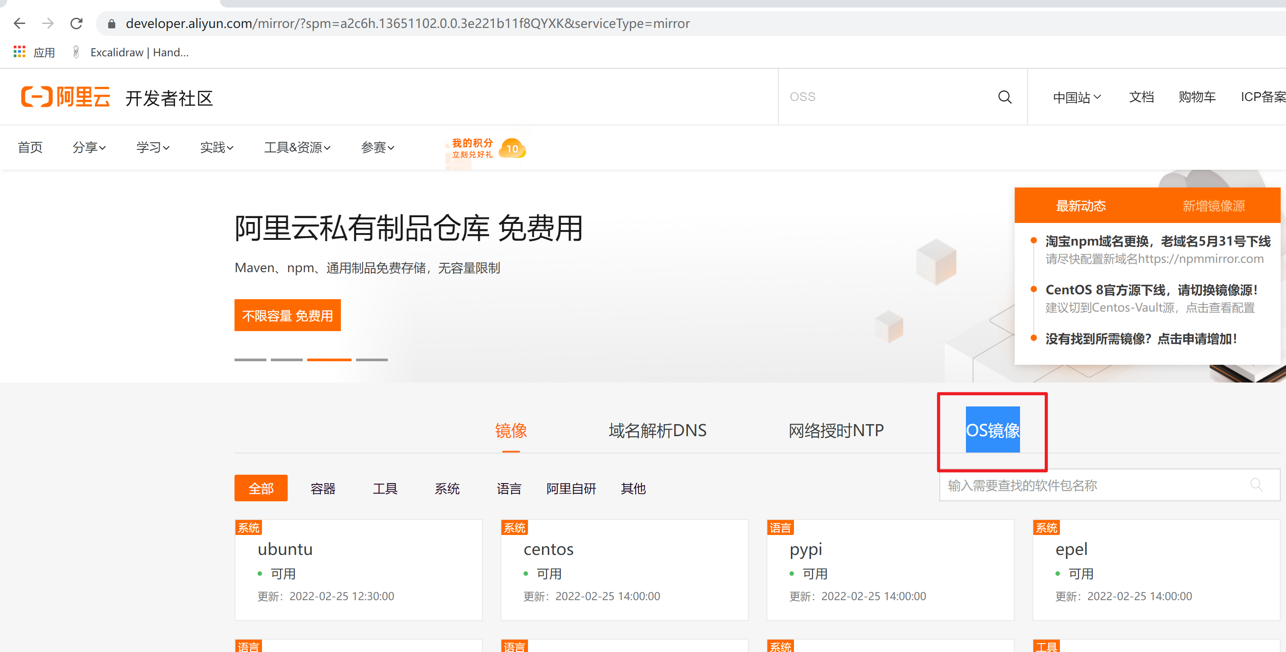
Task: Filter by 容器 category
Action: (x=323, y=488)
